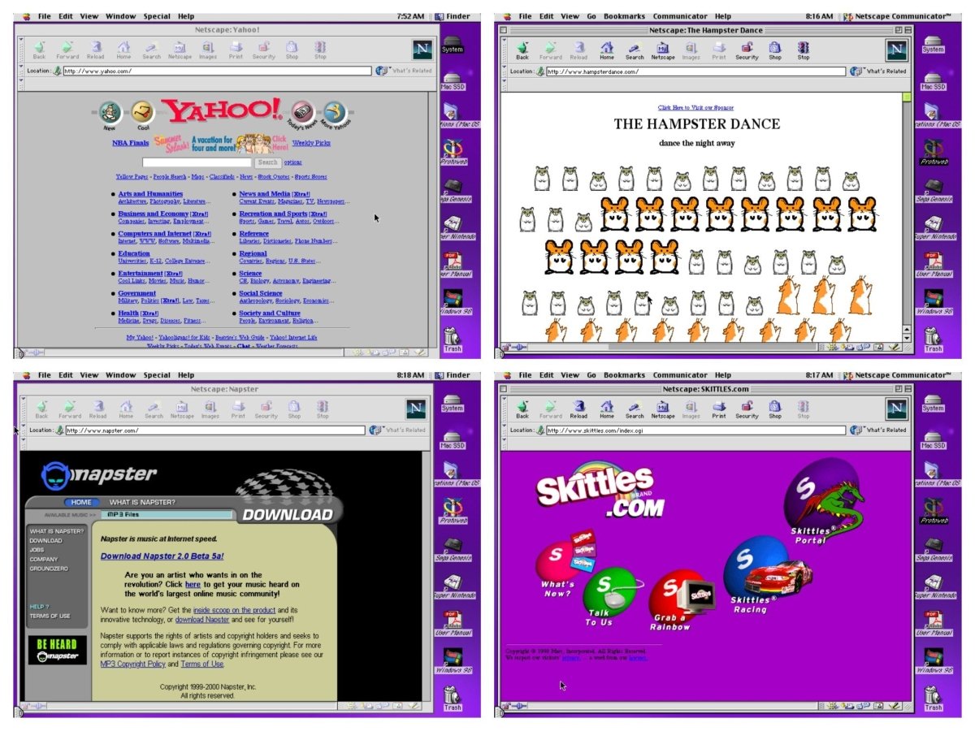Image resolution: width=975 pixels, height=731 pixels.
Task: Open 'MP3 Files' available music selector on Napster
Action: tap(167, 514)
